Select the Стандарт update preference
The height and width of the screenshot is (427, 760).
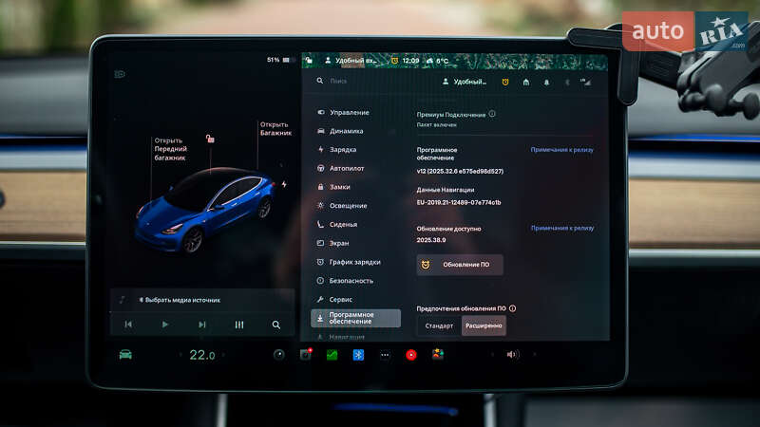click(439, 325)
